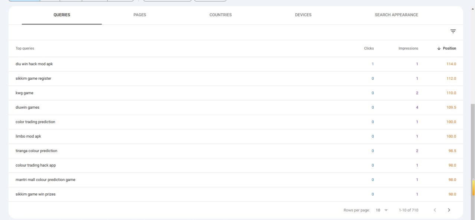Go to previous page of results

pyautogui.click(x=435, y=210)
